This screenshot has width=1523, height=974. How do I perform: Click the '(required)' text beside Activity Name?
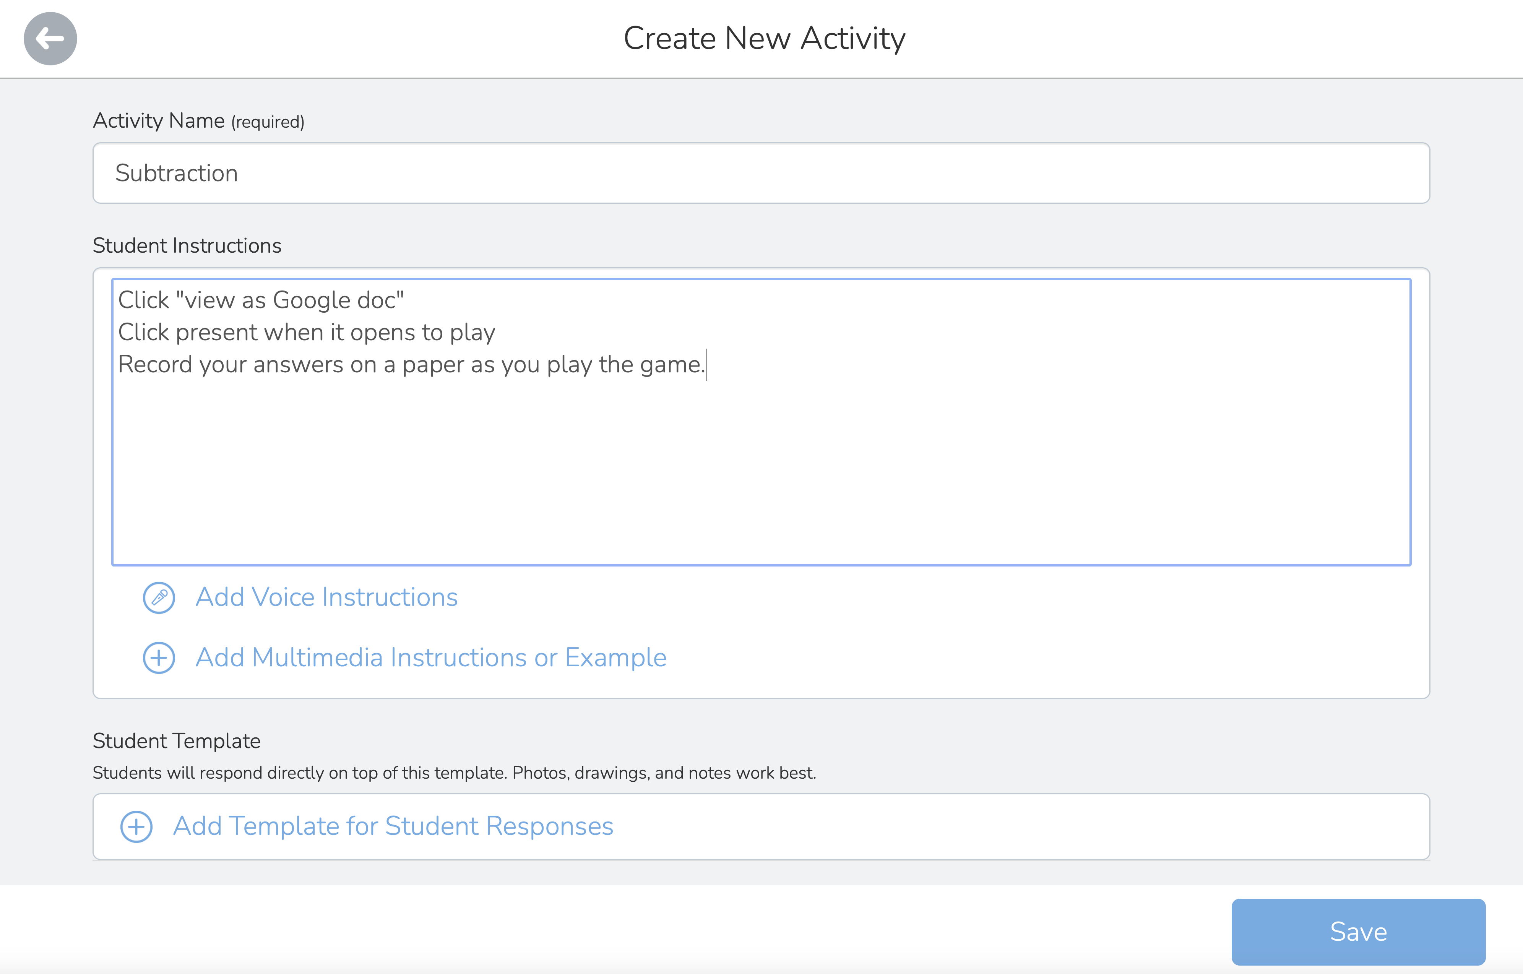(x=268, y=122)
